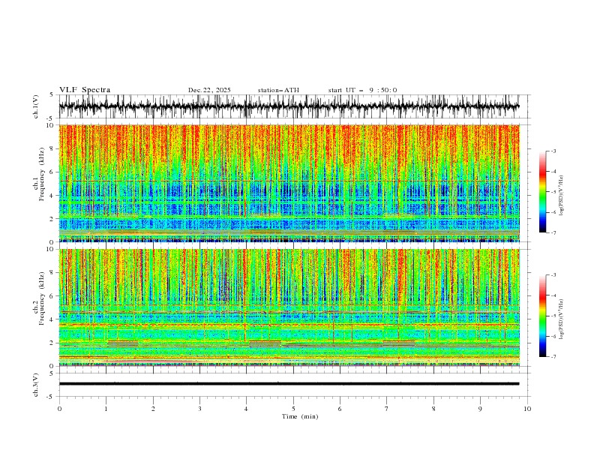
Task: Click the "ch.3(V)" axis label
Action: click(x=36, y=385)
